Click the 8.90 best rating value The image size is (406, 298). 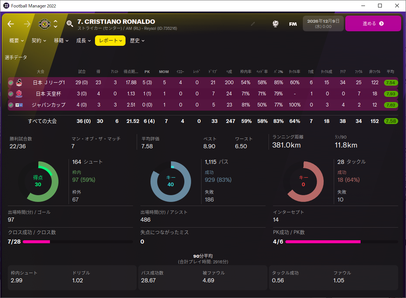pos(209,146)
